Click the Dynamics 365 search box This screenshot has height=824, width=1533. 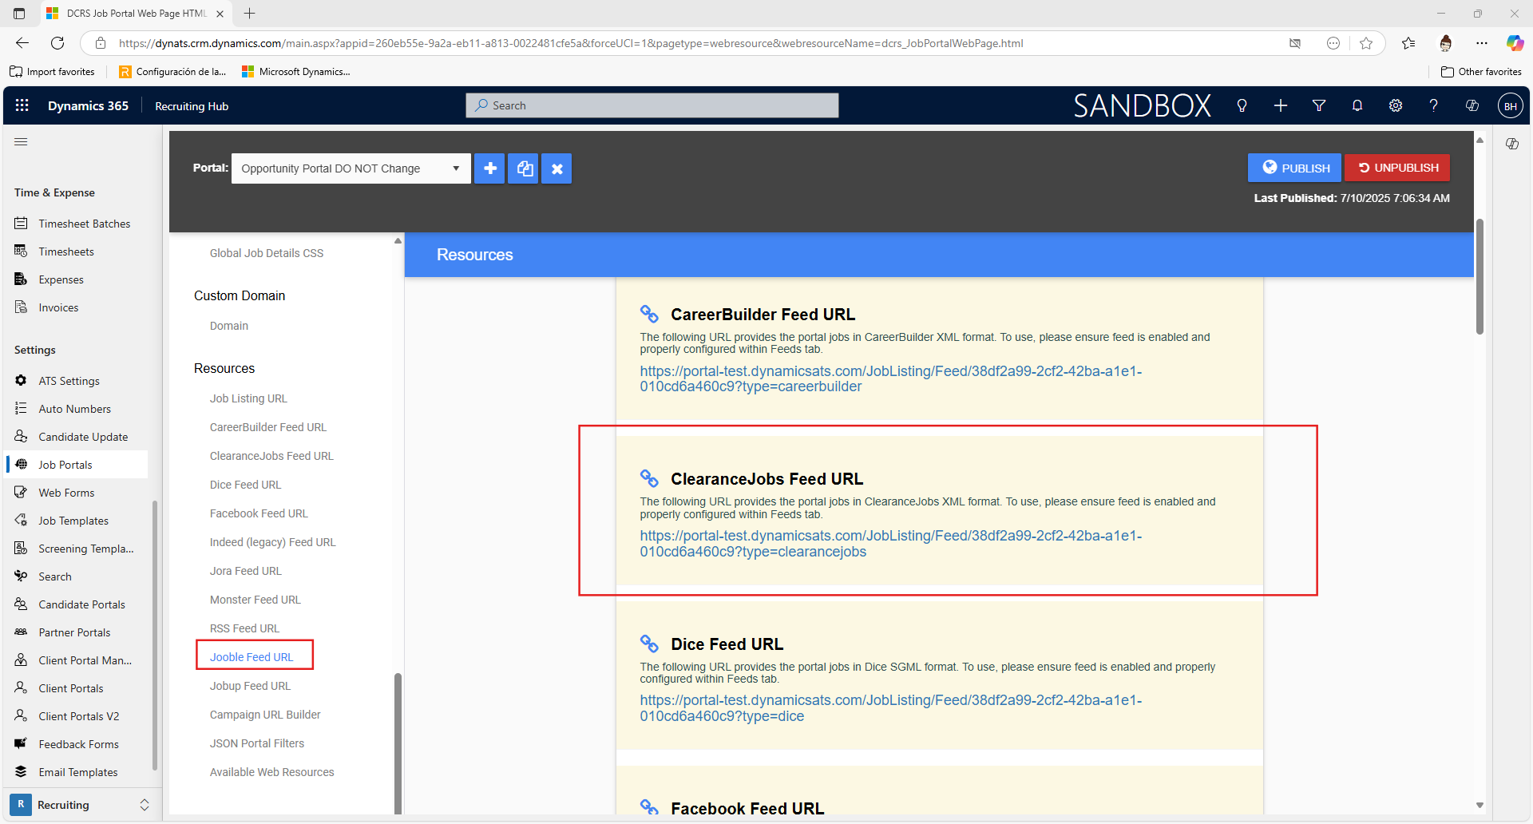pyautogui.click(x=652, y=105)
